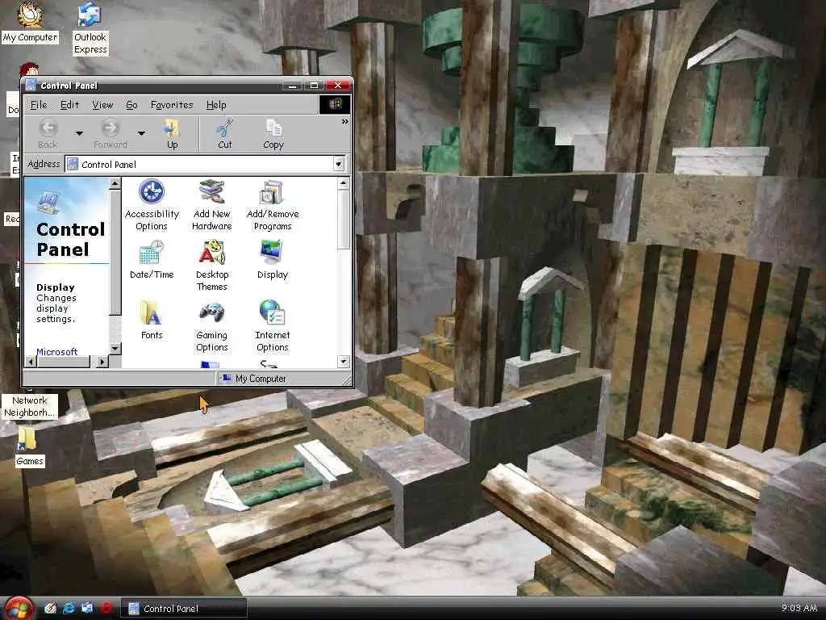Viewport: 826px width, 620px height.
Task: Click left pane vertical scrollbar thumb
Action: pyautogui.click(x=115, y=253)
